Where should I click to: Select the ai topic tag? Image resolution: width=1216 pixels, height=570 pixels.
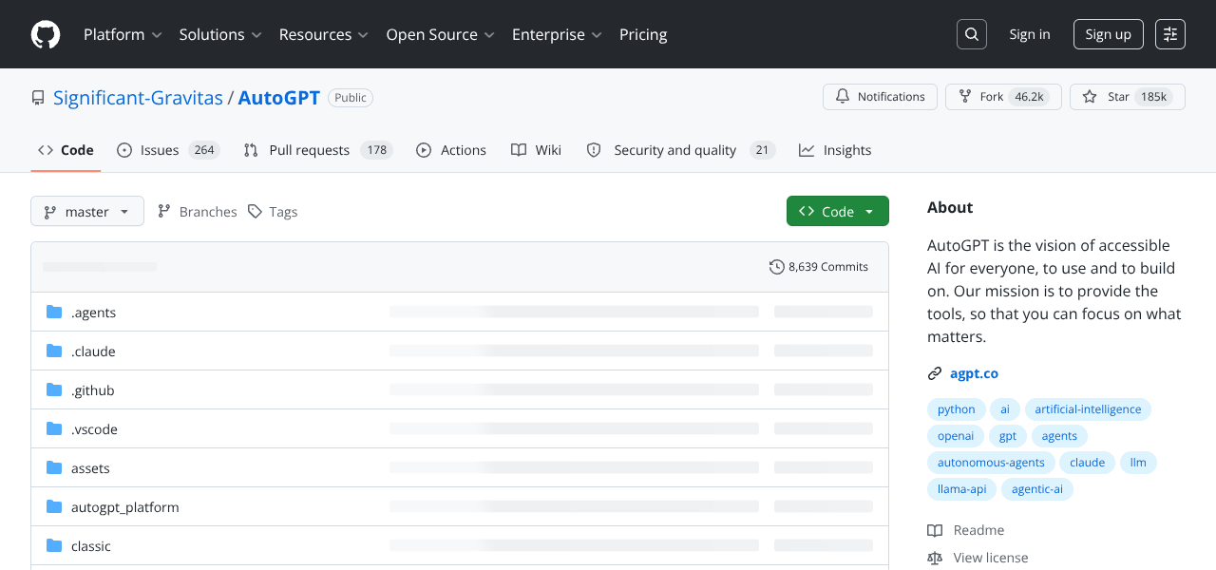[1005, 409]
